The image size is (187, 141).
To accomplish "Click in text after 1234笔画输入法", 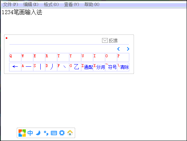I will point(42,12).
